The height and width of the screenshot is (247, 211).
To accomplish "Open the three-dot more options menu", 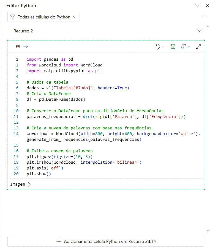I will (204, 17).
